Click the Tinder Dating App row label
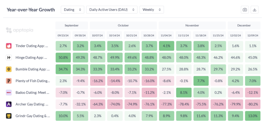The width and height of the screenshot is (268, 130). [32, 46]
